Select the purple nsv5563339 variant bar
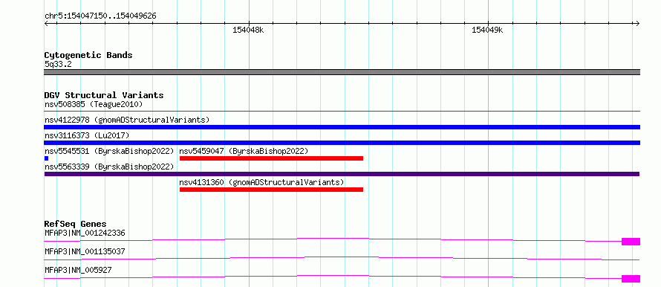661x287 pixels. tap(342, 174)
